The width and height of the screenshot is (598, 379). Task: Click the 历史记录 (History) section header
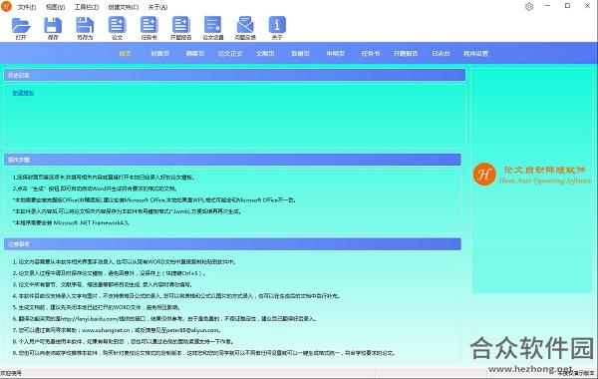coord(234,75)
